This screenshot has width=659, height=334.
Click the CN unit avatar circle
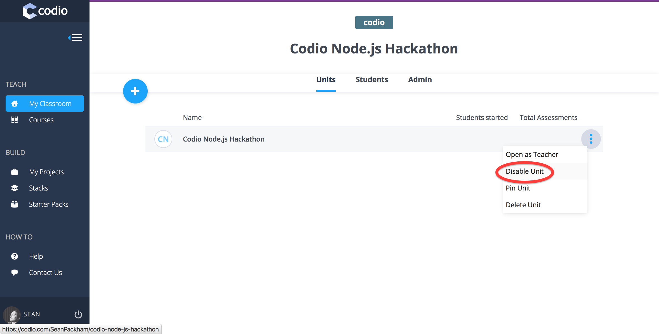pyautogui.click(x=163, y=139)
